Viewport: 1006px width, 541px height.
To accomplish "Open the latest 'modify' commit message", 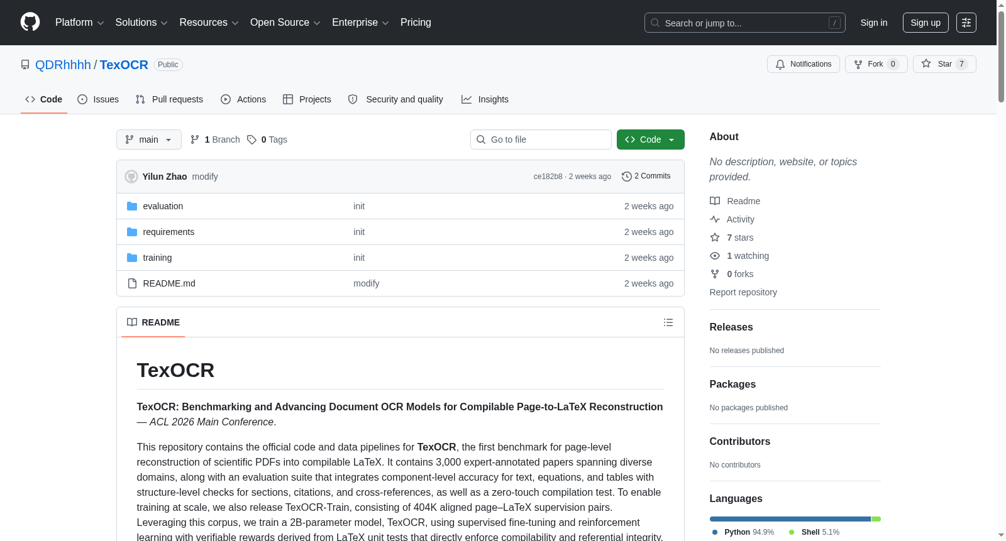I will 205,177.
